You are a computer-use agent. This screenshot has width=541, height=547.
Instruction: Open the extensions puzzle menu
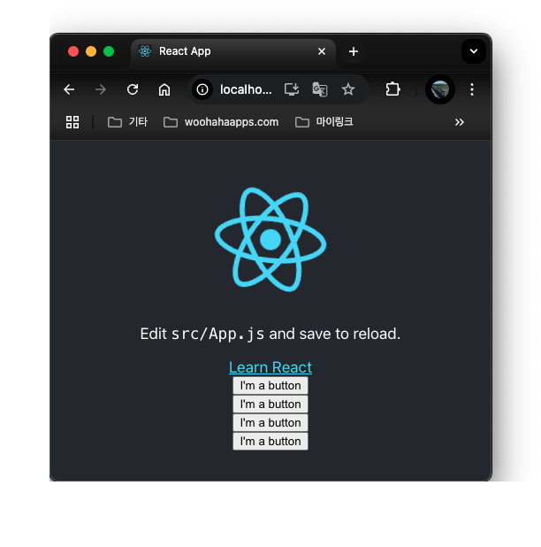coord(392,89)
